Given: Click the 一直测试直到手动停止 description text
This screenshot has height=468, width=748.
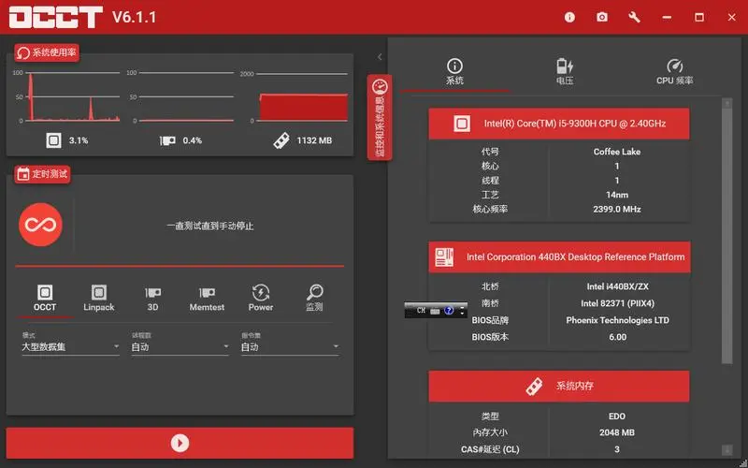Looking at the screenshot, I should pos(209,226).
